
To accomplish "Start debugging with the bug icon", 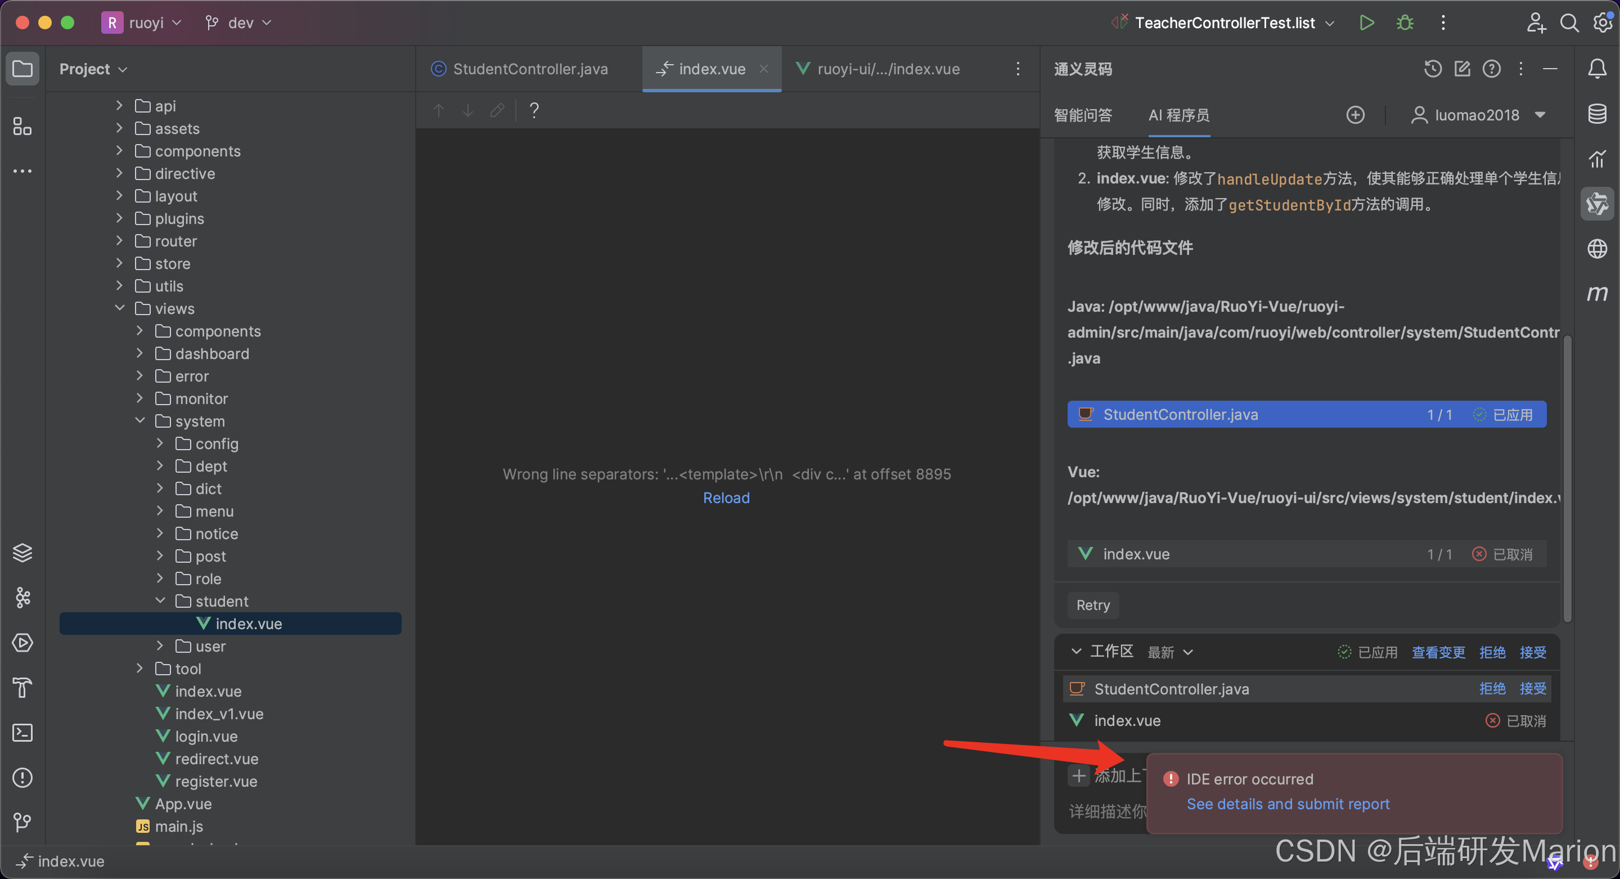I will (x=1405, y=23).
